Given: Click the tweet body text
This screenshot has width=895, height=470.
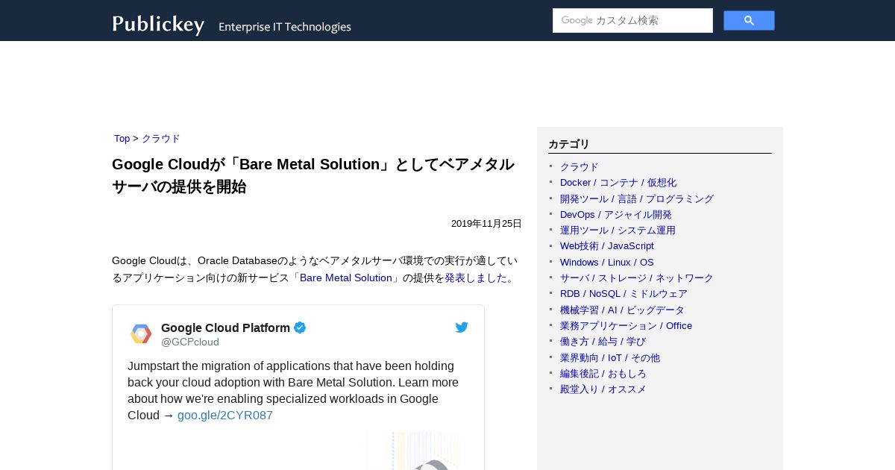Looking at the screenshot, I should (293, 391).
